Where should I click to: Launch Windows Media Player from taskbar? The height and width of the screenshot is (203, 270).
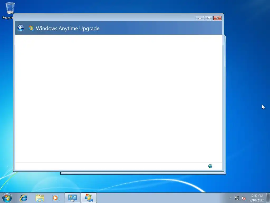pos(56,198)
